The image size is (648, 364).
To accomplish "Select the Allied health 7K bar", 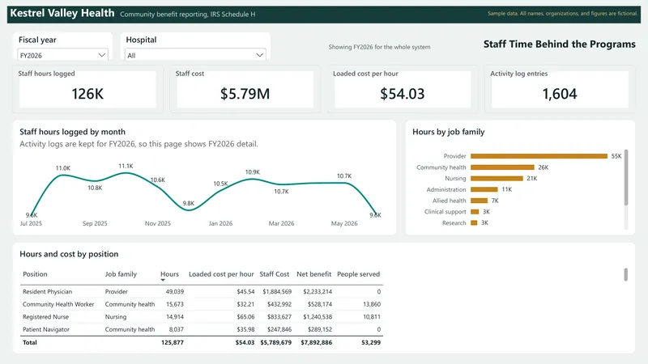I will tap(480, 201).
